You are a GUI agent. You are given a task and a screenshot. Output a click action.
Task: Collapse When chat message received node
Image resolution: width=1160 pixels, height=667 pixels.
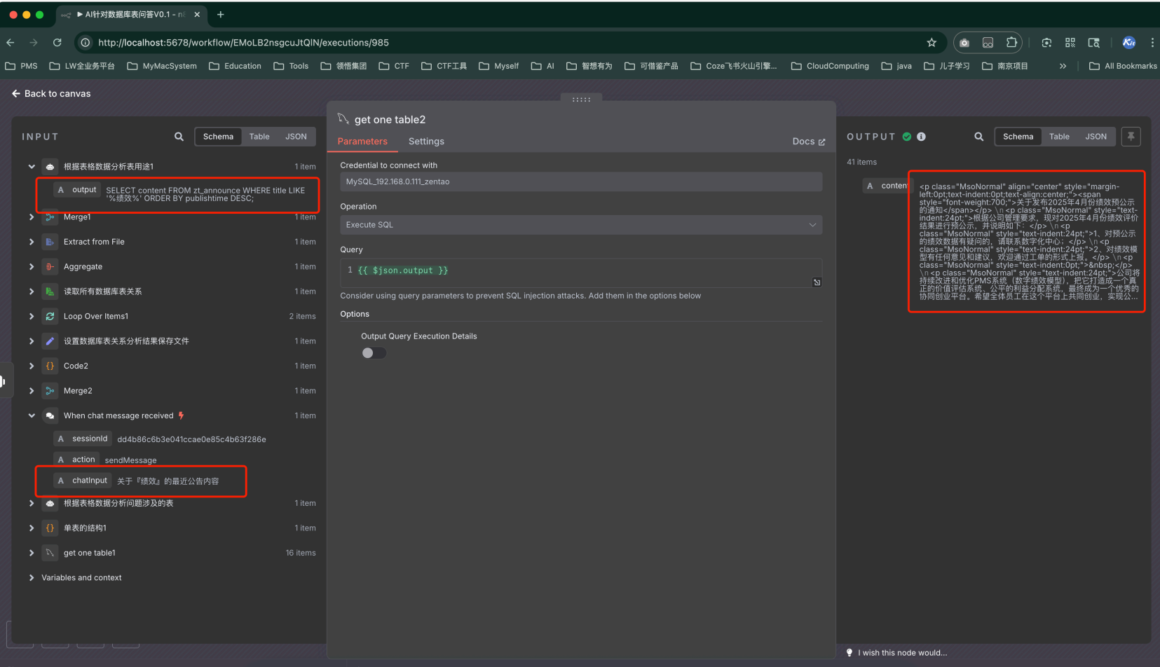click(x=32, y=415)
